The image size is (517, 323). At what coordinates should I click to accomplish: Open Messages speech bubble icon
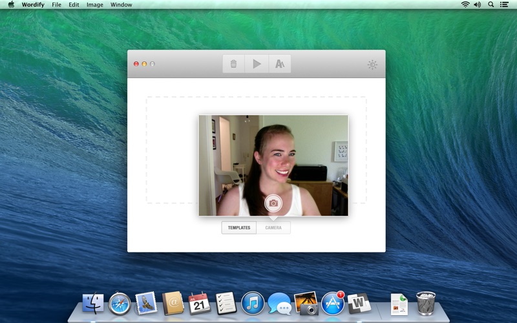click(x=280, y=304)
